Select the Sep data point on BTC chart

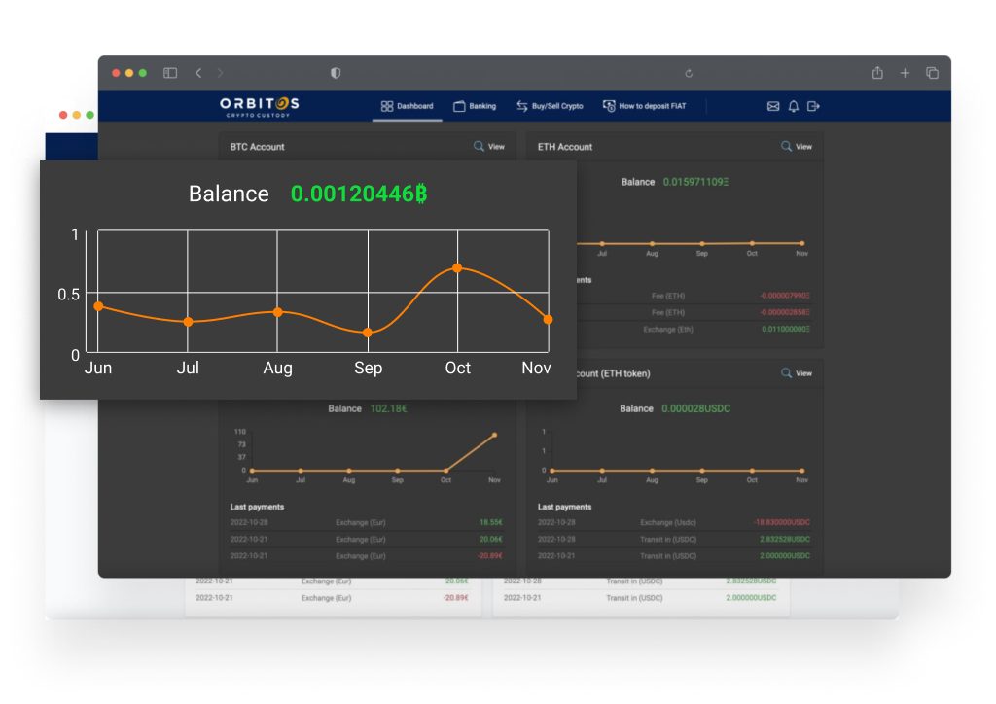[x=367, y=333]
